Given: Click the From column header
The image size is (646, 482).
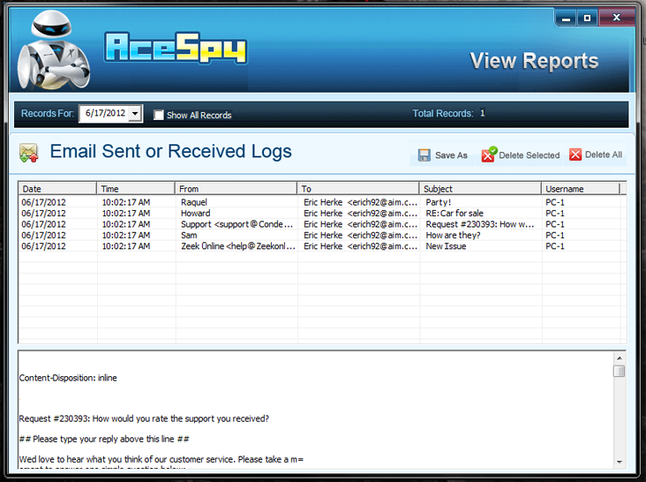Looking at the screenshot, I should (236, 189).
